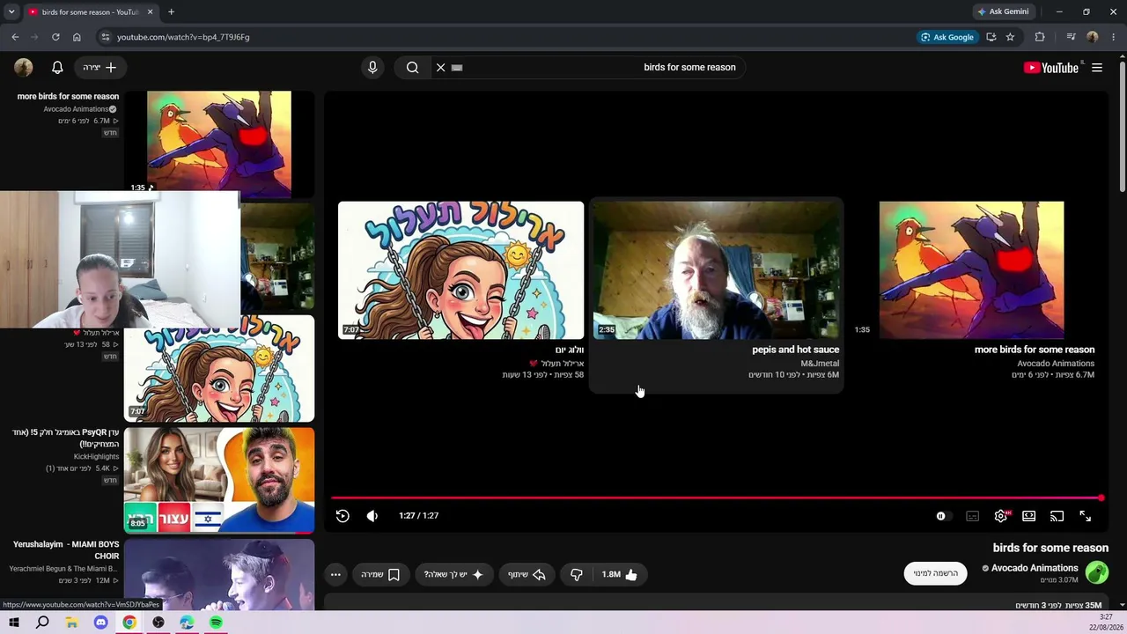Clear the search query with the X
The image size is (1127, 634).
[441, 67]
